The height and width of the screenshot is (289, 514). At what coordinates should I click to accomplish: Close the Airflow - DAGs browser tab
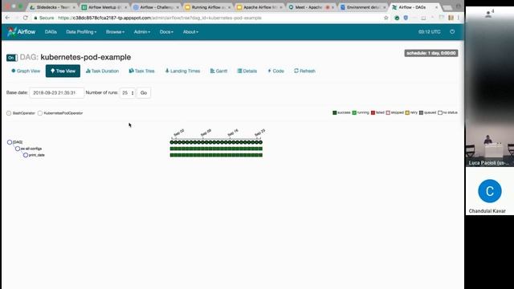click(436, 7)
